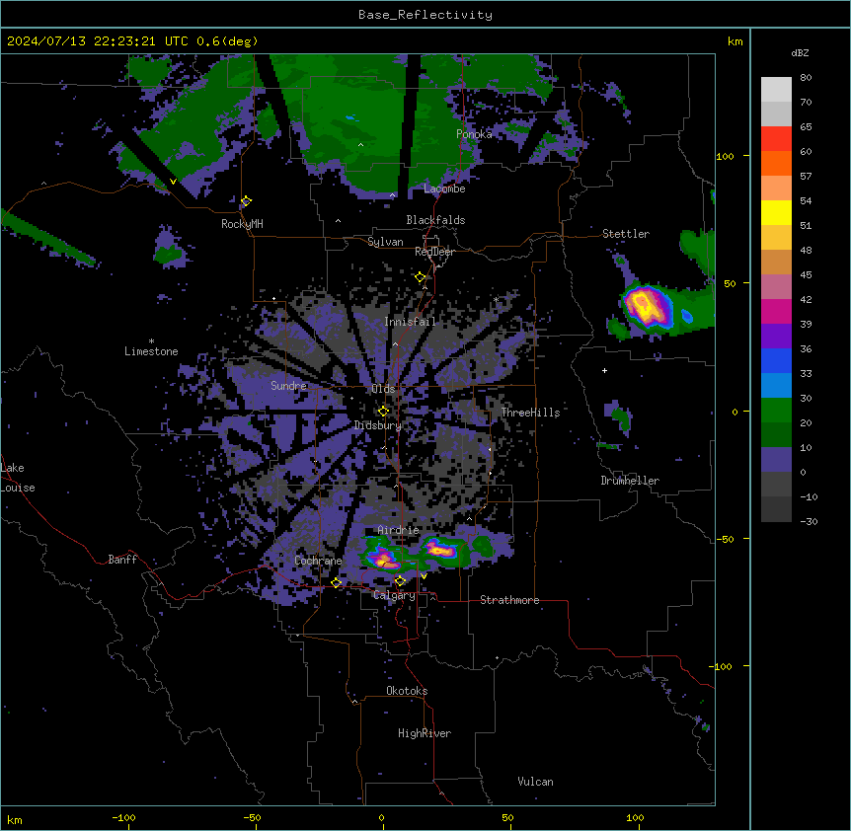Click the yellow diamond marker near RockyMH
The image size is (851, 831).
(x=246, y=200)
